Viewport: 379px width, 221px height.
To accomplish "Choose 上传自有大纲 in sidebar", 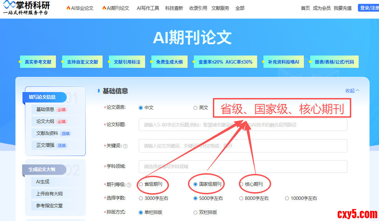I will [50, 194].
